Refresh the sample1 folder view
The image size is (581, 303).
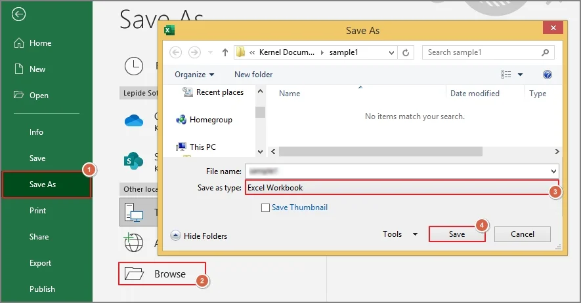pyautogui.click(x=406, y=53)
